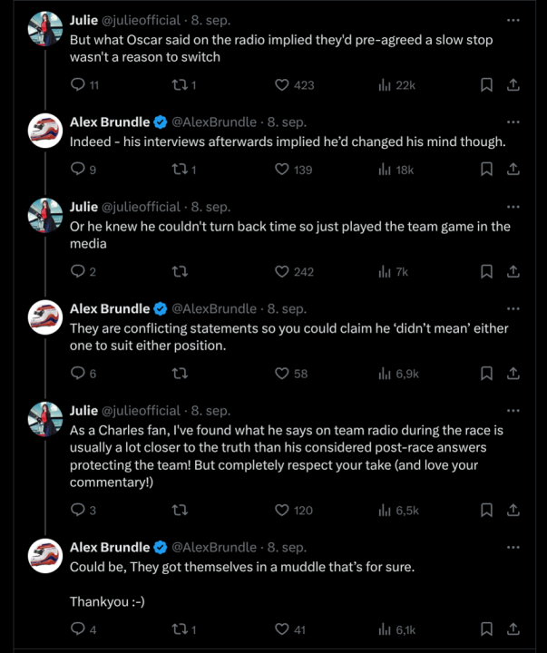Repost Julie's 'team game in the media' tweet
Screen dimensions: 547x653
(180, 271)
